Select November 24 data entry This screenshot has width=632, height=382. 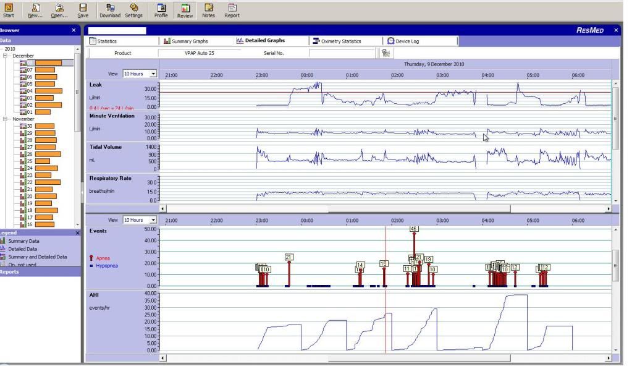click(x=39, y=168)
